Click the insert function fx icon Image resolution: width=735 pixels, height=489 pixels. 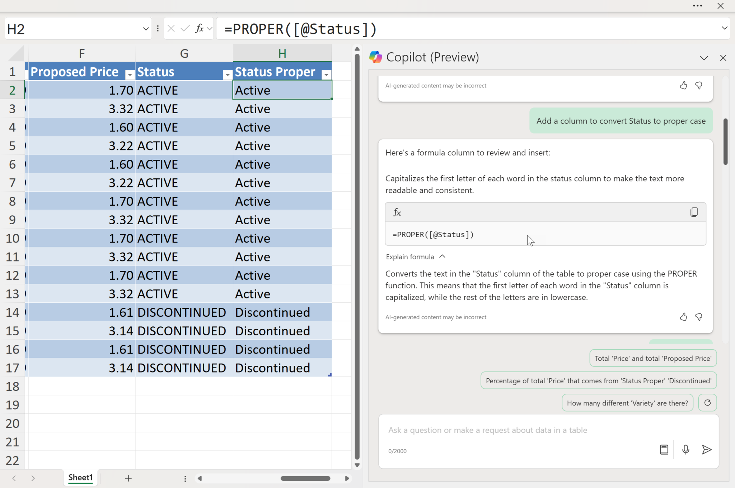point(200,29)
